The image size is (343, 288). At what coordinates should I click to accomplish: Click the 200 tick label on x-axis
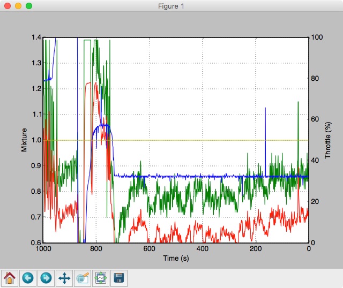[256, 249]
